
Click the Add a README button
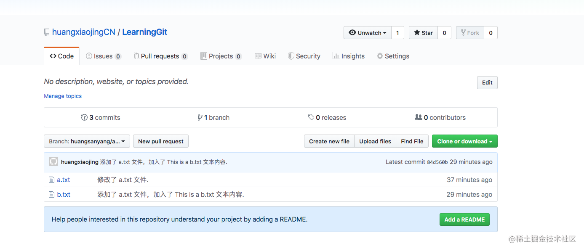[x=464, y=219]
